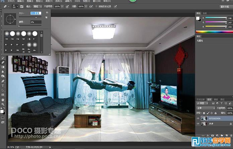Open tool preset picker arrow next to eraser
Viewport: 233px width, 149px height.
[x=9, y=7]
